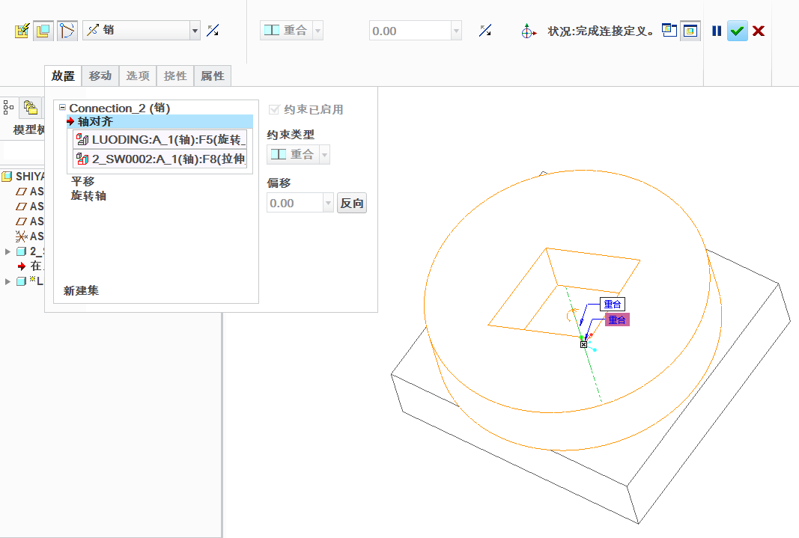The height and width of the screenshot is (538, 799).
Task: Click the 模型树 heading
Action: click(29, 129)
